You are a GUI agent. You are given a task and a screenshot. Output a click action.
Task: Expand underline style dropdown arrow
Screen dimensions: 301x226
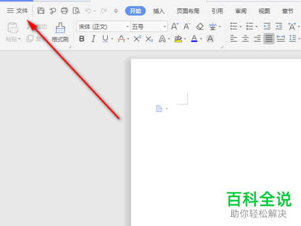[x=112, y=39]
